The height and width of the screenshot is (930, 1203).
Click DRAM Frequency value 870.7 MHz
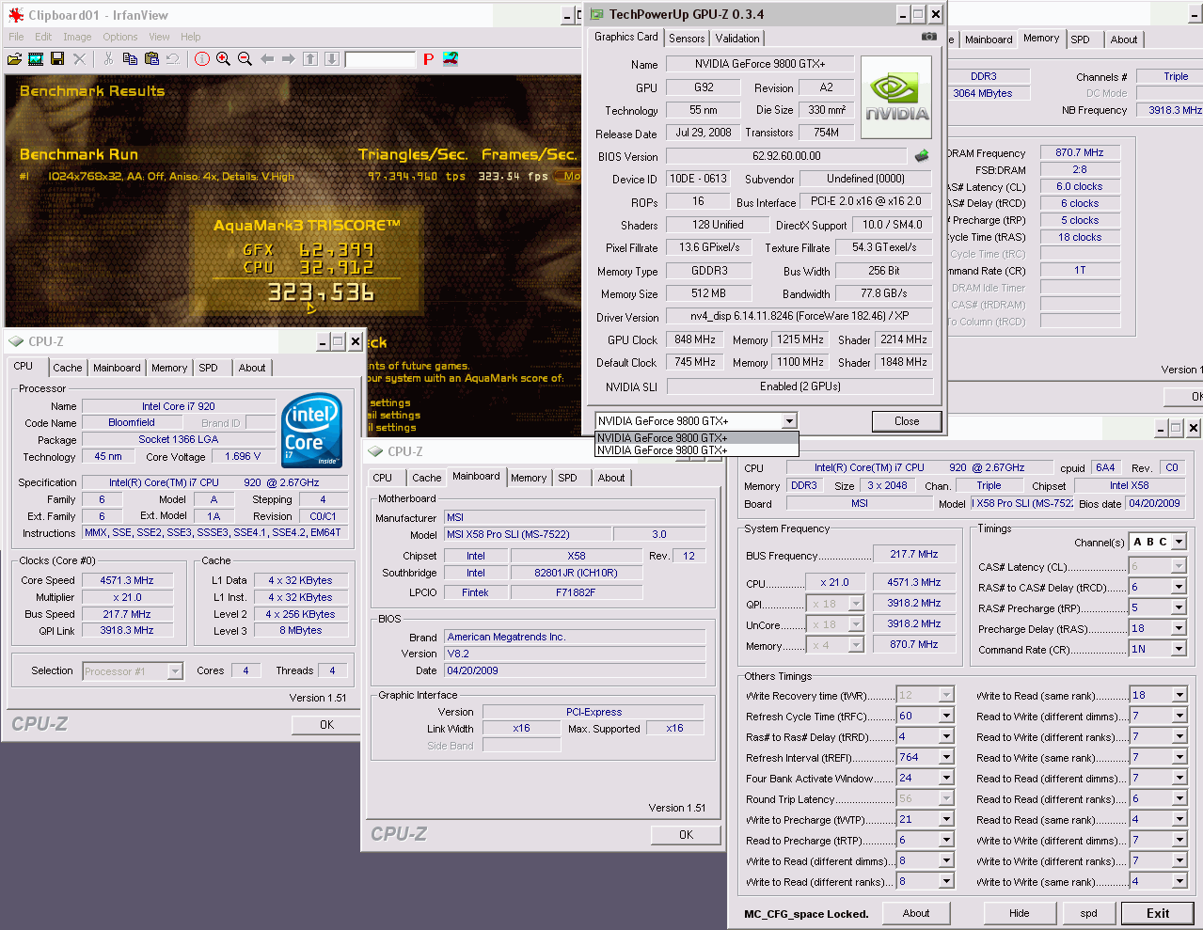coord(1080,152)
